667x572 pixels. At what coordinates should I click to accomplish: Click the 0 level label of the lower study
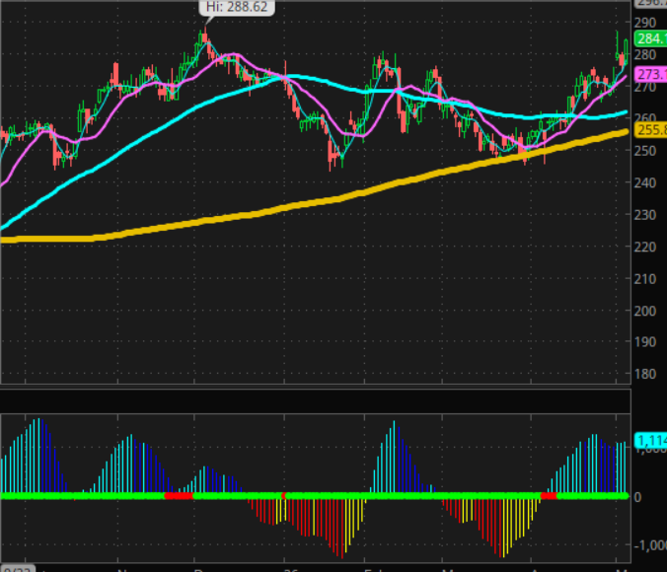[x=637, y=497]
